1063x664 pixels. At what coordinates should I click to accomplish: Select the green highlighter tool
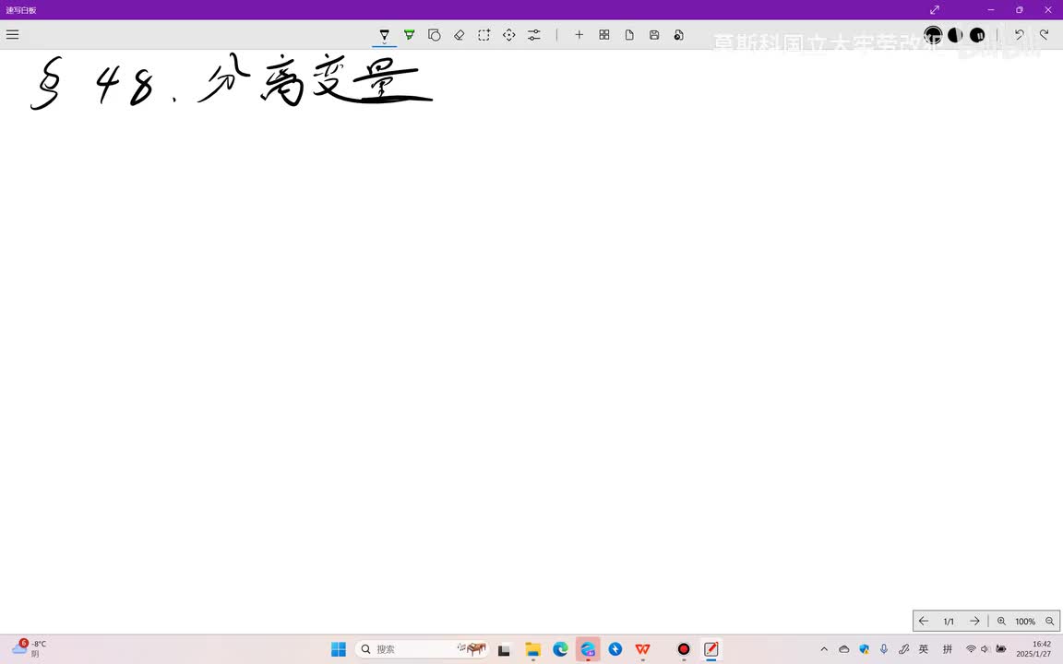[x=410, y=34]
